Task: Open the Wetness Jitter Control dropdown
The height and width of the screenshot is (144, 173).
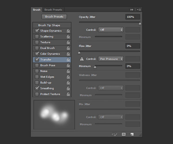Action: [111, 88]
